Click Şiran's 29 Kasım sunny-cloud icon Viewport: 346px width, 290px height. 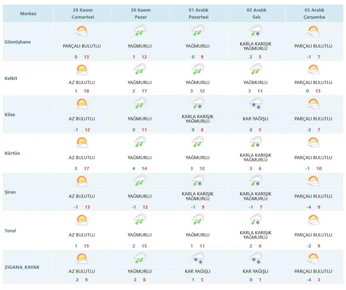82,181
